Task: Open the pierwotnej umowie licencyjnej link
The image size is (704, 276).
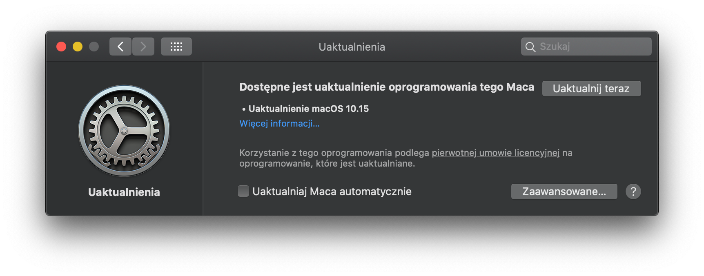Action: click(495, 153)
